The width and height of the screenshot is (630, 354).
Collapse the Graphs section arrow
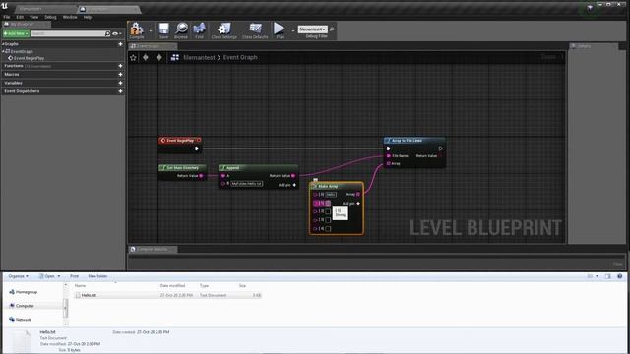coord(3,44)
